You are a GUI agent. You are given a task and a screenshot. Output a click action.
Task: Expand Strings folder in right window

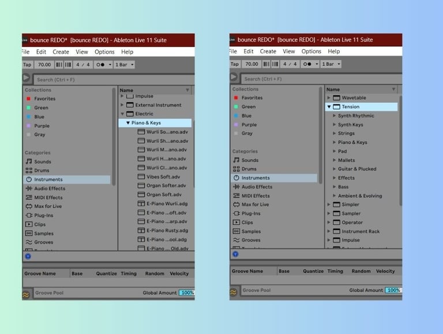(334, 133)
